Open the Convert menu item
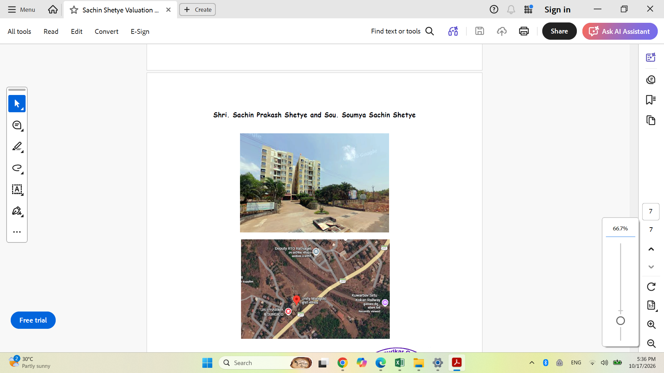Screen dimensions: 664x373 [107, 31]
